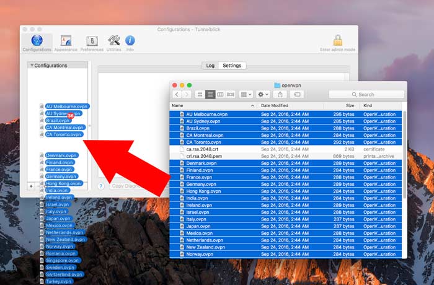The height and width of the screenshot is (285, 434).
Task: Select Finland.ovpn in Finder list
Action: (286, 170)
